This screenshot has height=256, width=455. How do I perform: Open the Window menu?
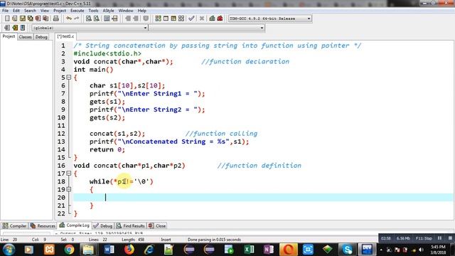126,11
